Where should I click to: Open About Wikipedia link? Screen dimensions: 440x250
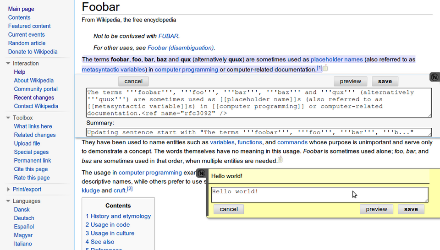click(33, 81)
